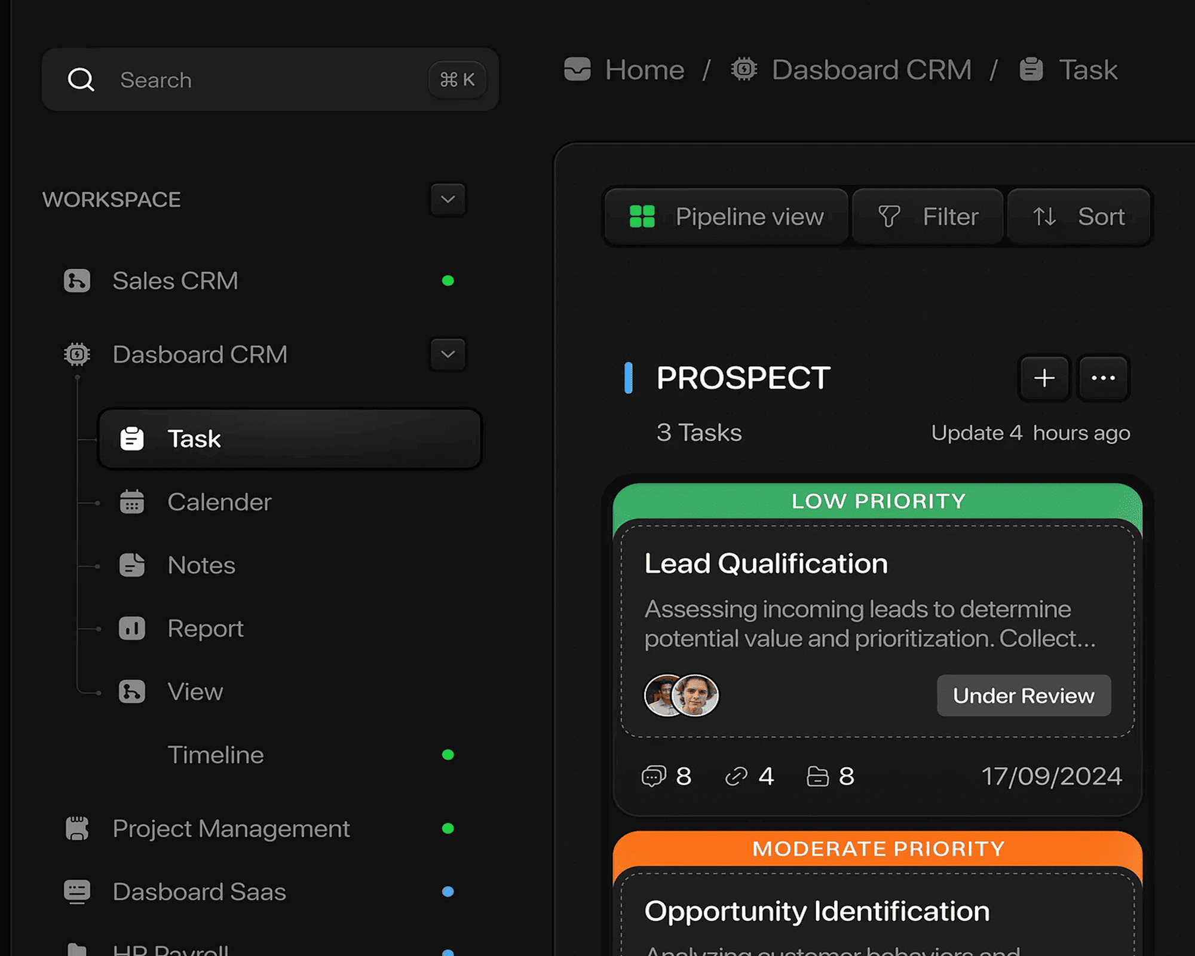Open the Filter options
This screenshot has height=956, width=1195.
927,217
